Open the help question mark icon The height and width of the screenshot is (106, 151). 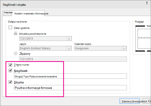pos(147,3)
